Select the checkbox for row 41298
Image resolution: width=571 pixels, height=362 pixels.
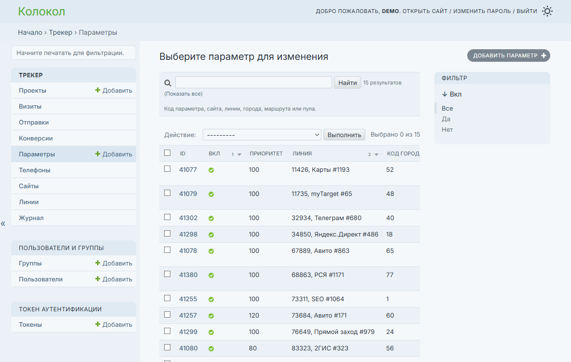[167, 234]
